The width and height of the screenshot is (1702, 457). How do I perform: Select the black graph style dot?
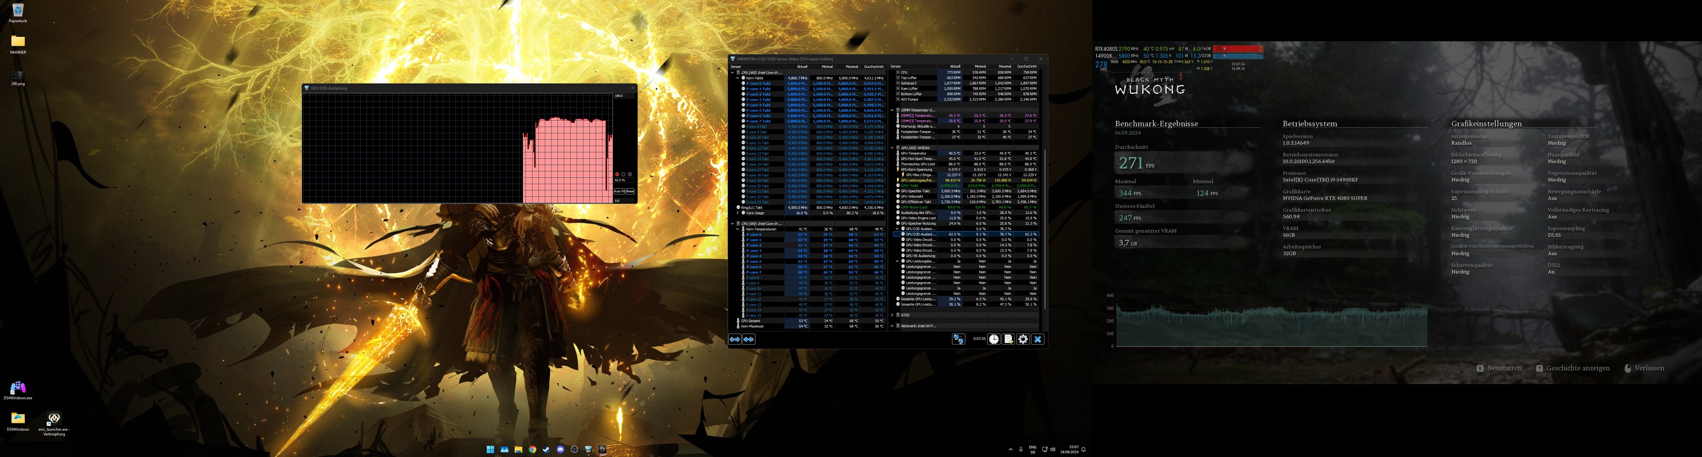[624, 174]
